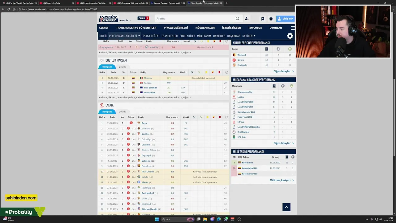This screenshot has width=396, height=223.
Task: Open the OYUNLAR menu
Action: click(276, 28)
